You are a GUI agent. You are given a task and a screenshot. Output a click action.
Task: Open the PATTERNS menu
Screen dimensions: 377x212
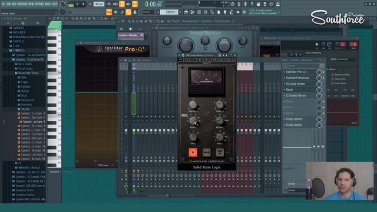click(22, 4)
